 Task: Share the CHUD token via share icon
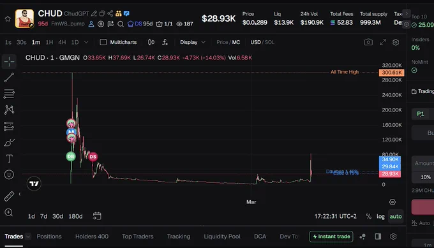(x=110, y=13)
